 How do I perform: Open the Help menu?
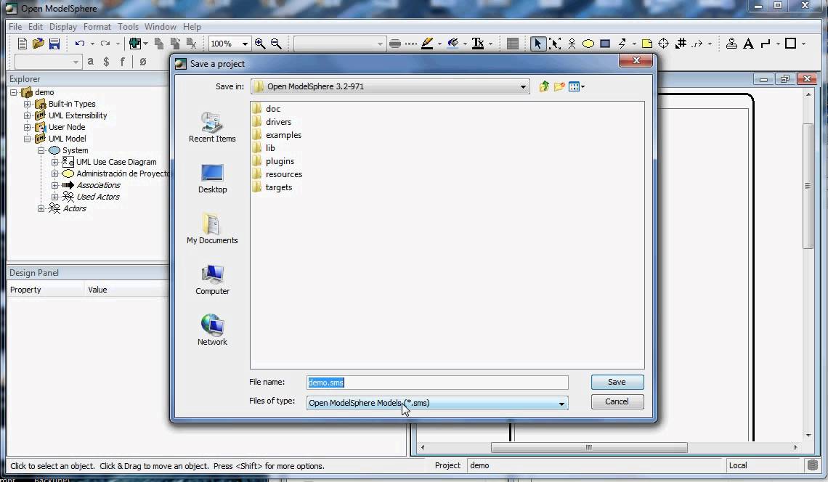[192, 26]
